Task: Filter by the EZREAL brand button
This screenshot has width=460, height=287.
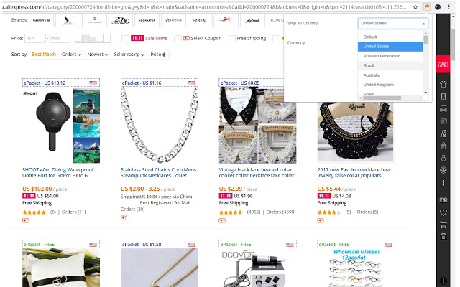Action: click(200, 21)
